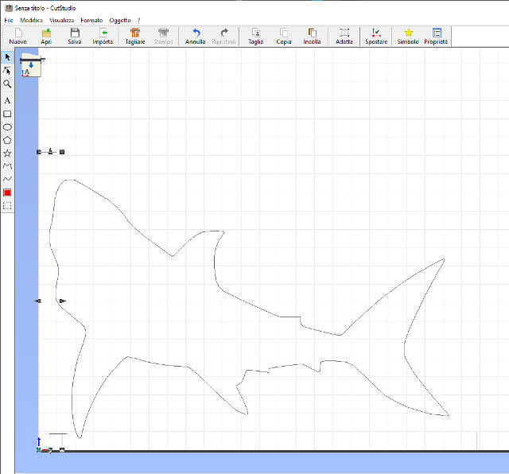Select the dashed rectangle marquee tool

tap(7, 205)
